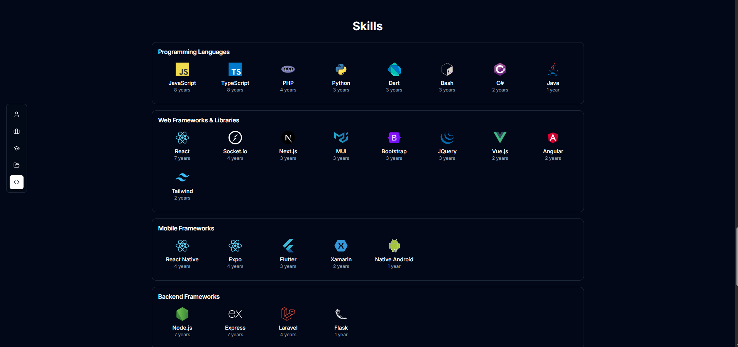Click the Bash logo icon
The height and width of the screenshot is (347, 738).
point(447,69)
